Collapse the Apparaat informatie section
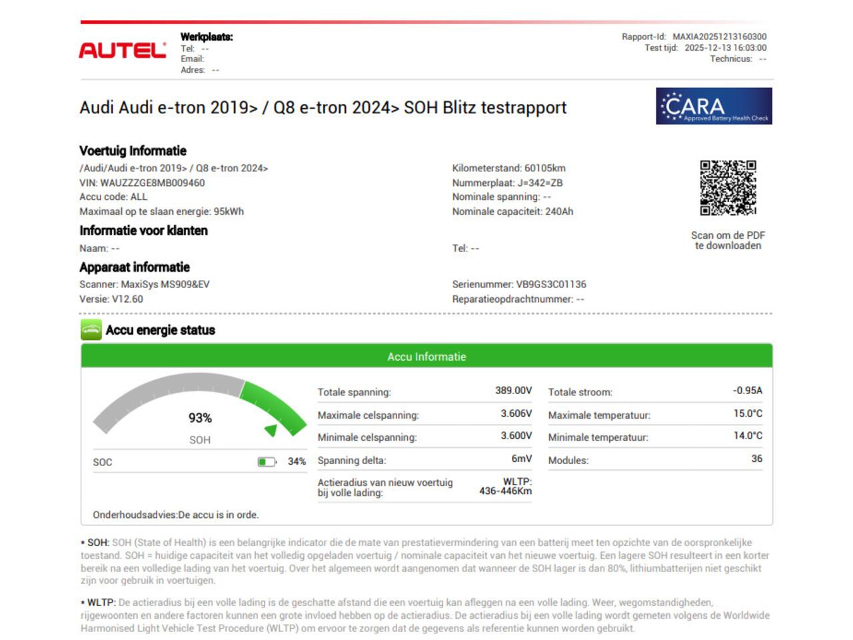This screenshot has width=853, height=640. tap(135, 267)
